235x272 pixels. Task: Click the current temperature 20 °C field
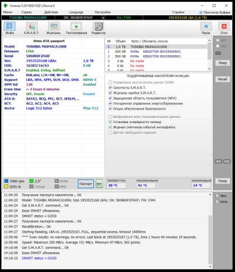click(x=116, y=185)
